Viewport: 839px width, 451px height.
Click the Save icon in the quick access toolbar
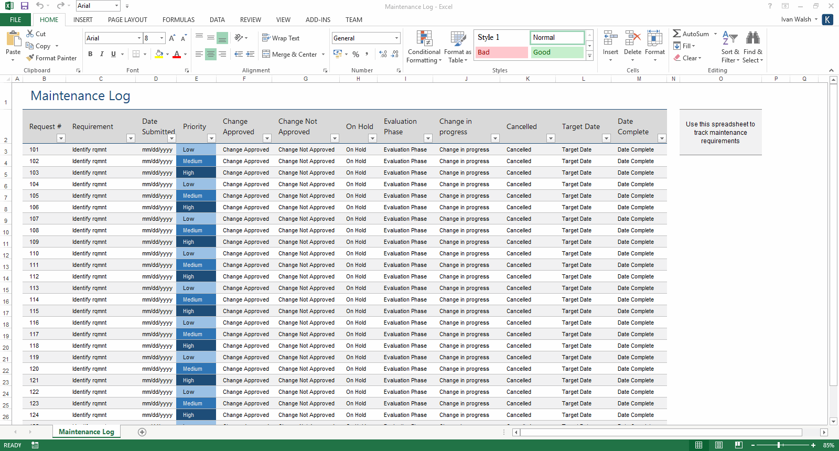click(24, 6)
